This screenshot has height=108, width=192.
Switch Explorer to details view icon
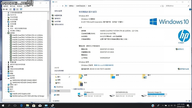click(x=187, y=101)
